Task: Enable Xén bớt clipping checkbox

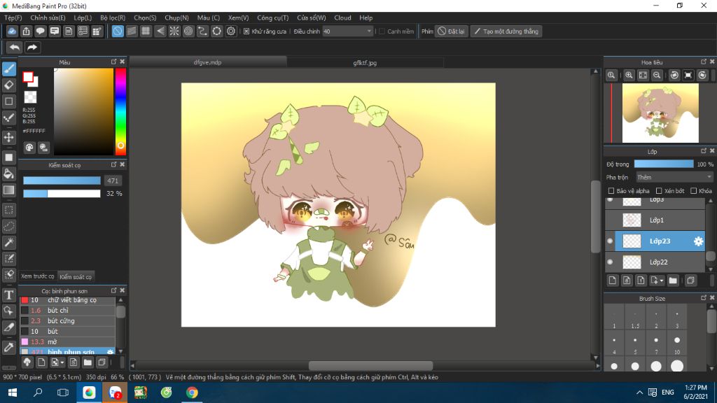Action: (x=659, y=190)
